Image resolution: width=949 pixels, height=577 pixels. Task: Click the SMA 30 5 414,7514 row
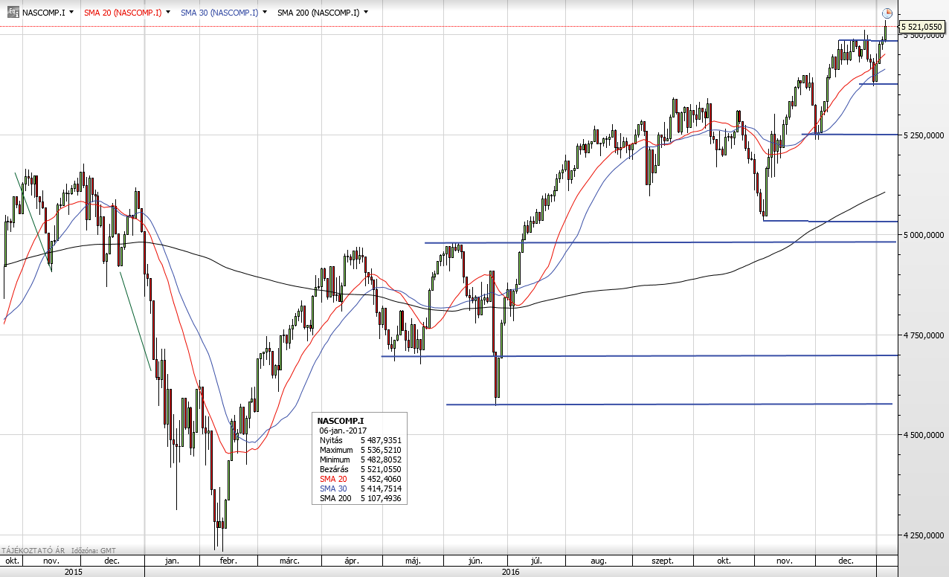[360, 489]
